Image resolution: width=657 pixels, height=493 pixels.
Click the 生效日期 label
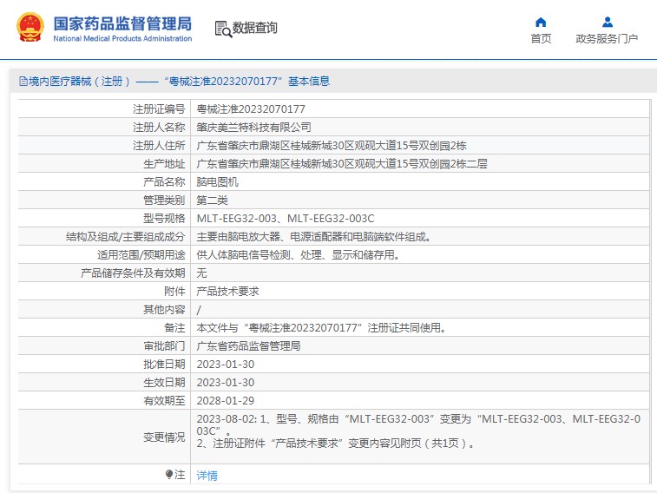tap(164, 383)
